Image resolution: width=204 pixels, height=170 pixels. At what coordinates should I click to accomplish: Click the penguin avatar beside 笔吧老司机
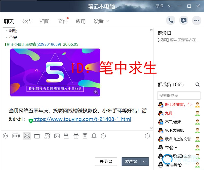[161, 130]
